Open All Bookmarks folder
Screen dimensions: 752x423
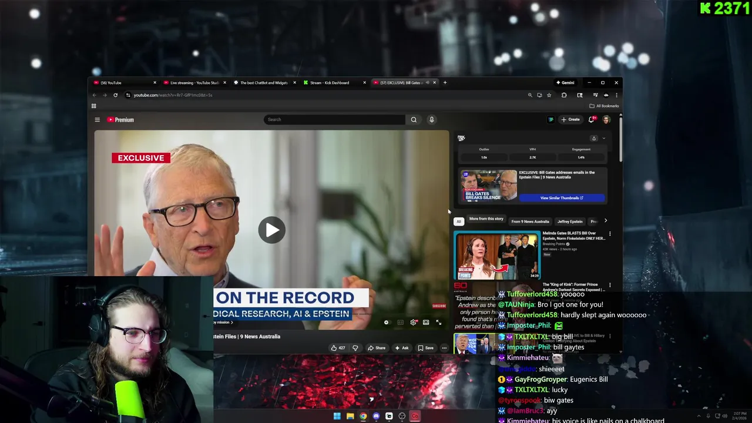(x=604, y=106)
